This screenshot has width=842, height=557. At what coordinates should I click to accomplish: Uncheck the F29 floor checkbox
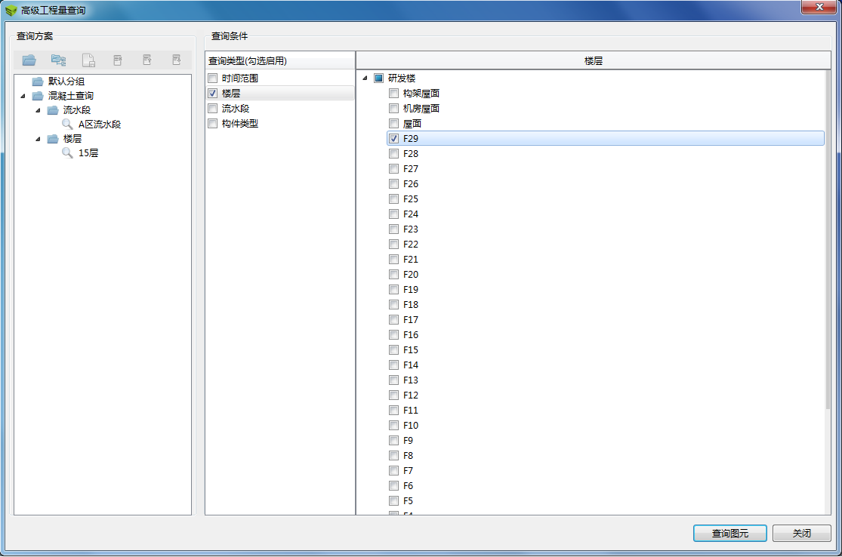393,138
